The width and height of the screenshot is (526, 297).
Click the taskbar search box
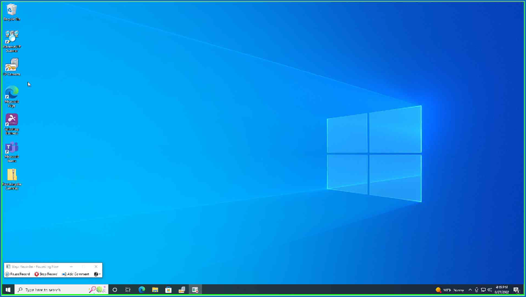(x=53, y=290)
